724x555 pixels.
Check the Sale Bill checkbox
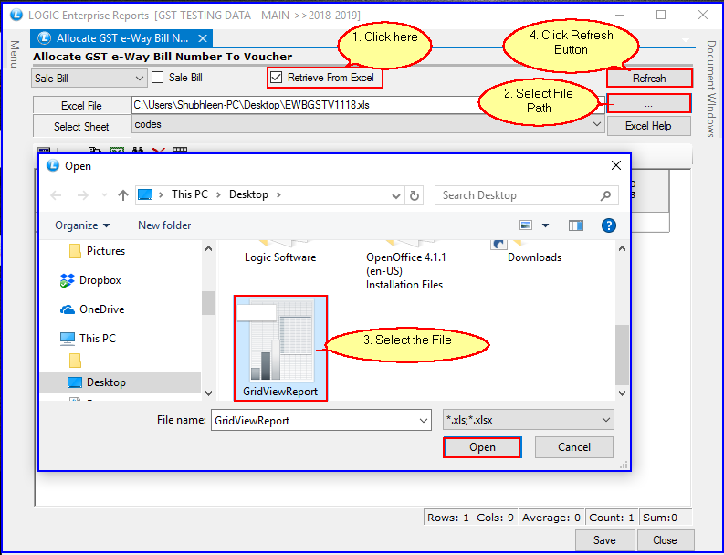coord(158,78)
